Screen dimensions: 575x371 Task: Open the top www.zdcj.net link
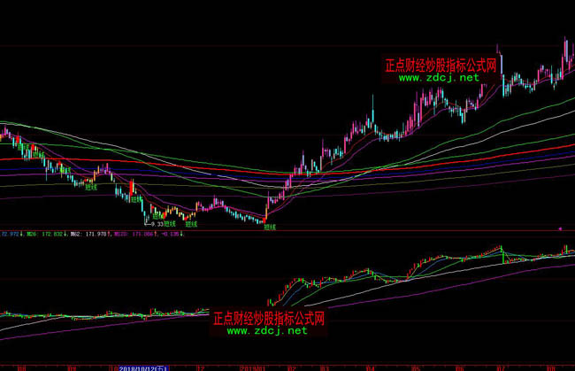click(x=439, y=78)
